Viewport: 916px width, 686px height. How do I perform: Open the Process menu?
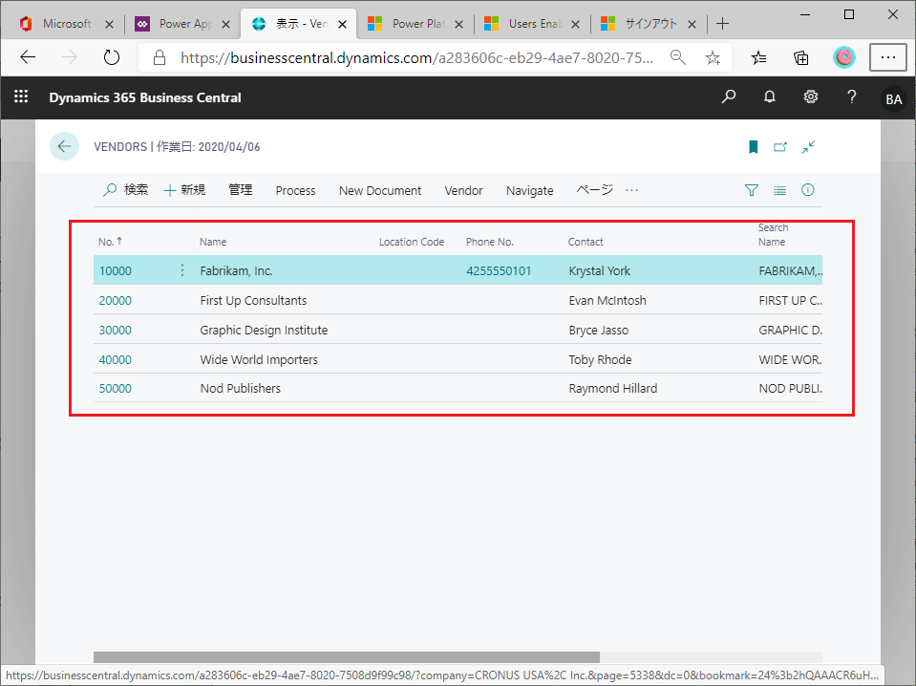tap(295, 190)
